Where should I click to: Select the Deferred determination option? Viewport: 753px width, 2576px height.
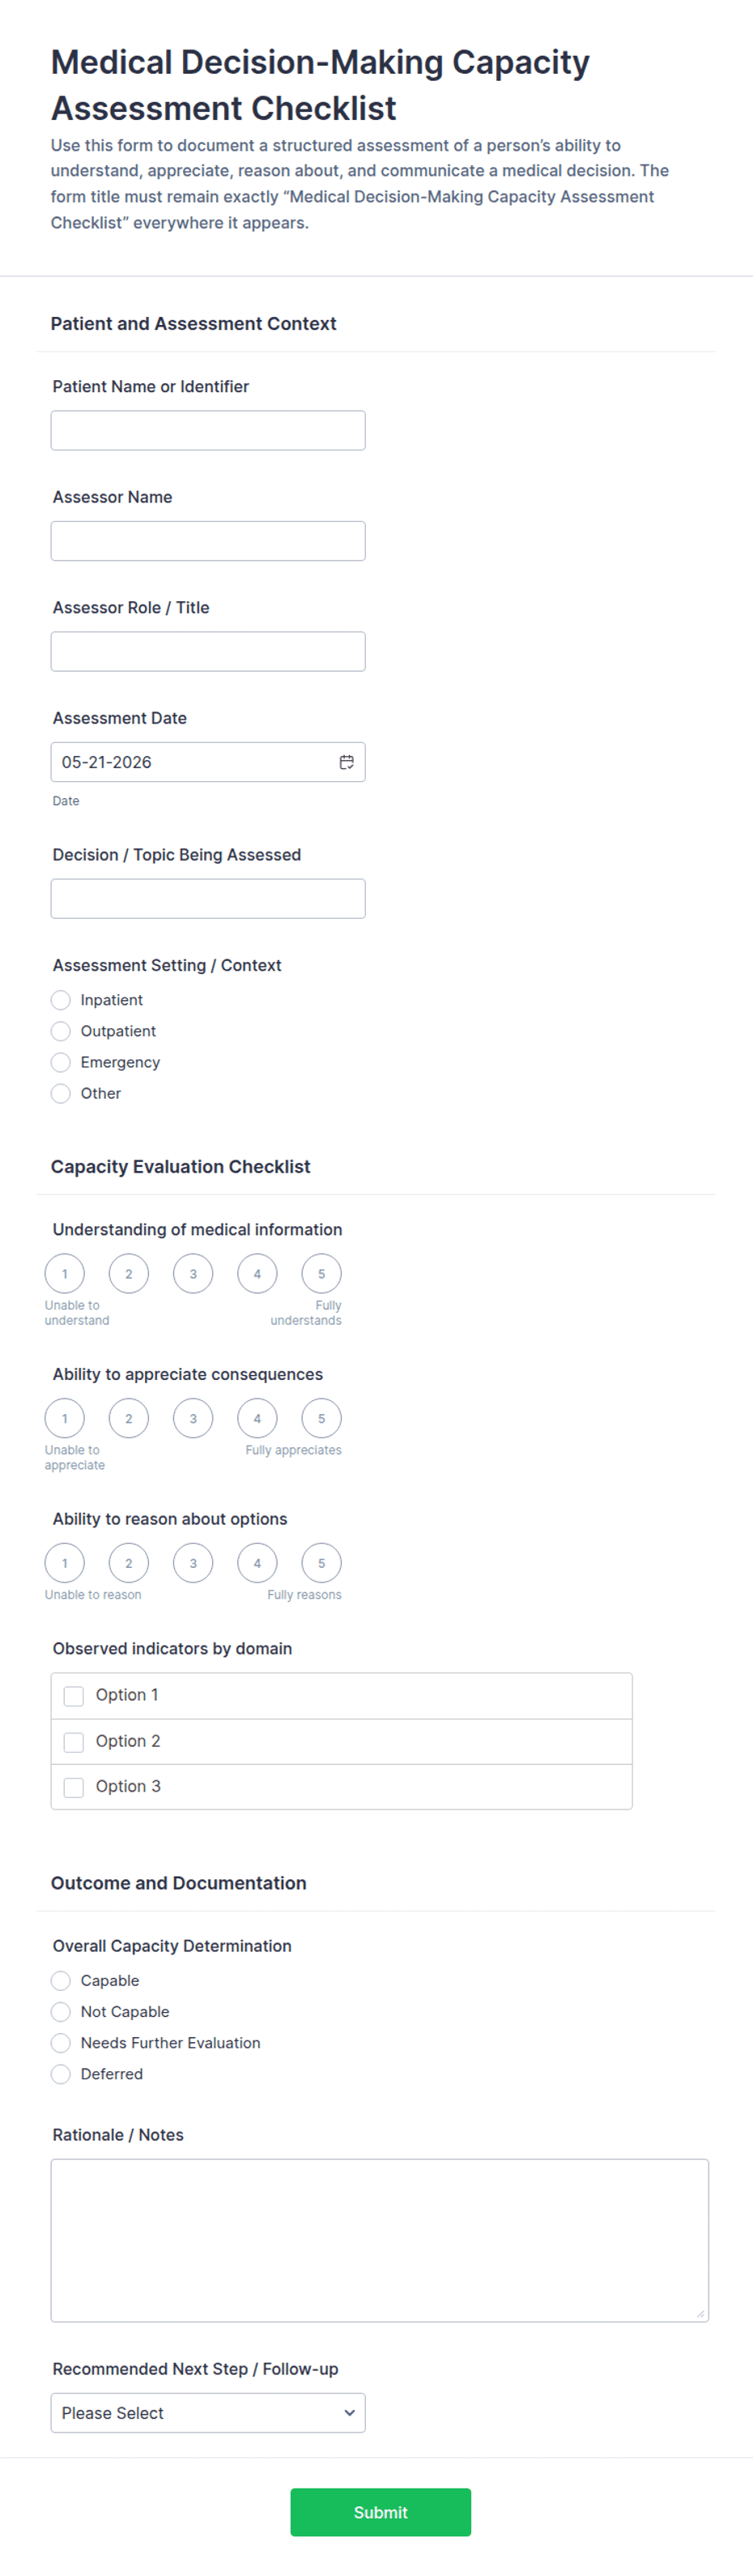61,2074
